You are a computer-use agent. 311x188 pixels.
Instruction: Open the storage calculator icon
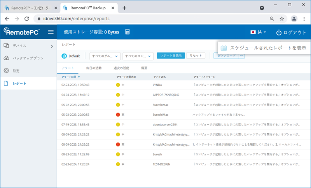pyautogui.click(x=128, y=32)
